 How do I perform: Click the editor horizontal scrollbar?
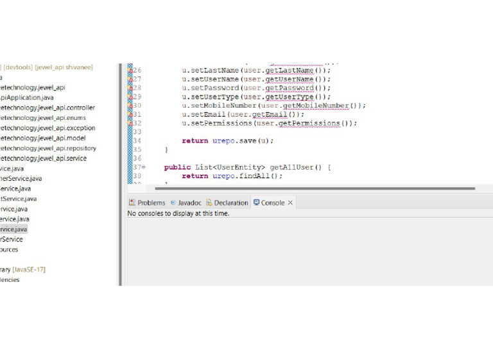click(315, 188)
